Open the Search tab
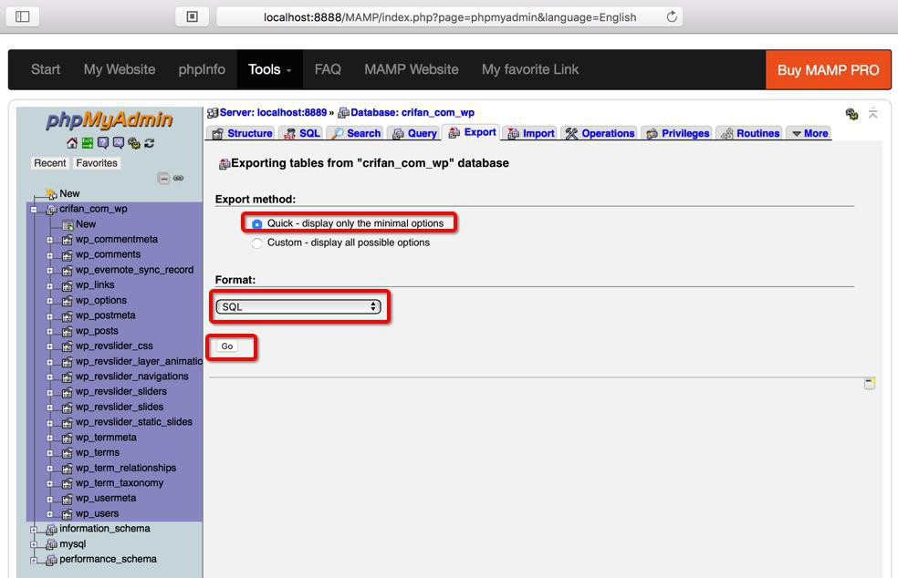Image resolution: width=898 pixels, height=578 pixels. 356,133
